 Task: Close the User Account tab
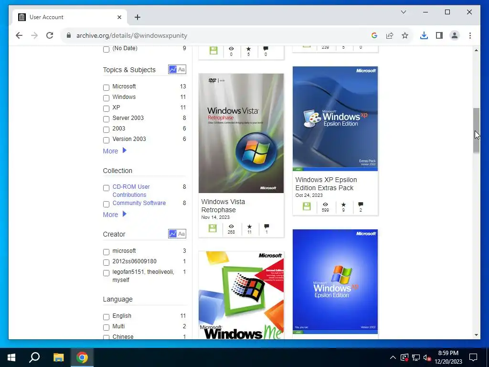tap(119, 17)
